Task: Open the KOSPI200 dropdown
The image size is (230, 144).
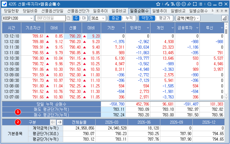Action: [18, 18]
